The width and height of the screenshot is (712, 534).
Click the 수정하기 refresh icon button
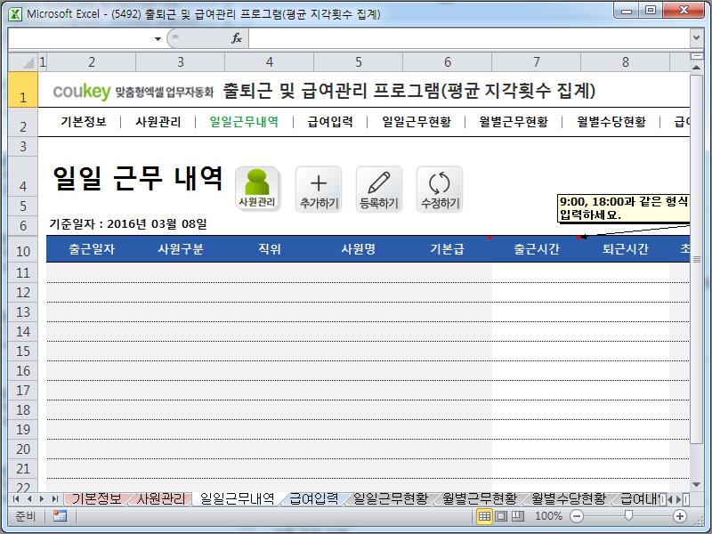click(x=440, y=189)
